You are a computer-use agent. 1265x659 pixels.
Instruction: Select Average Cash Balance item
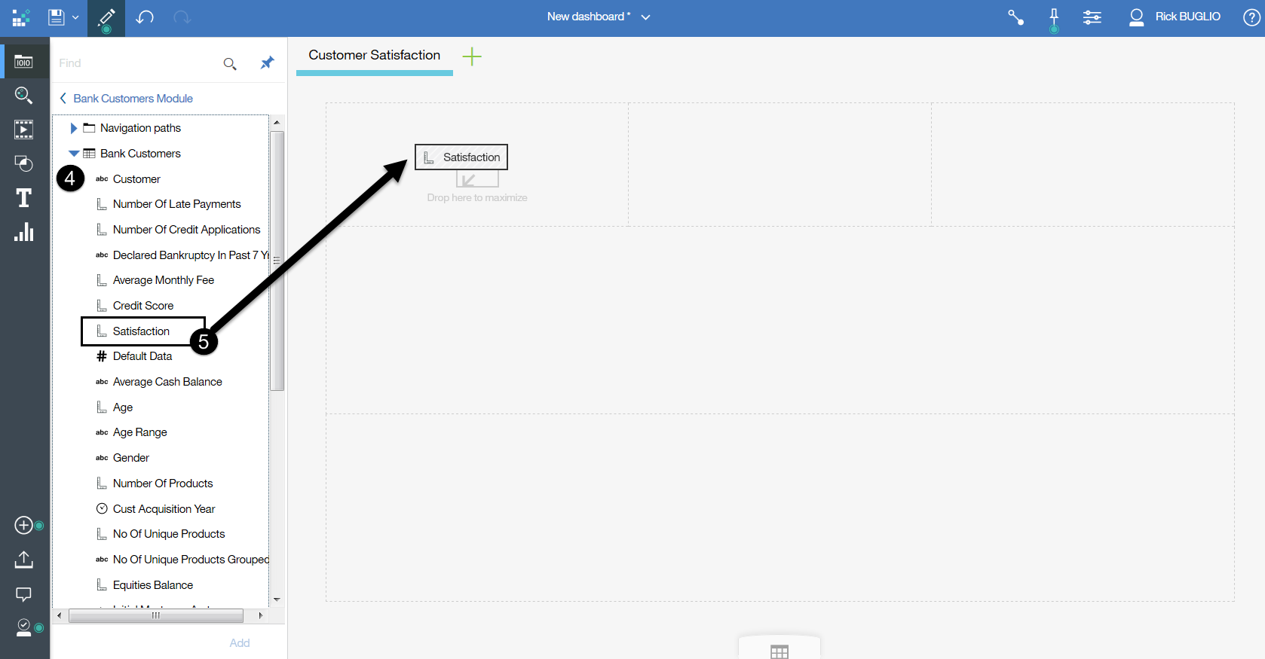[167, 382]
